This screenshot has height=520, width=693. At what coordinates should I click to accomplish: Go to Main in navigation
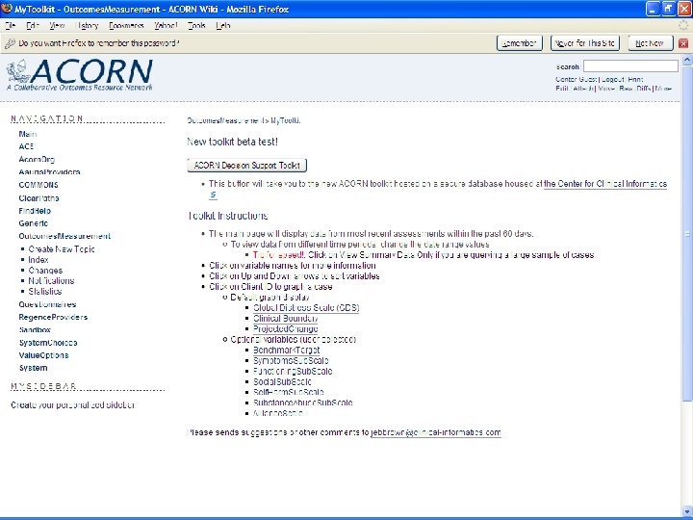tap(27, 134)
